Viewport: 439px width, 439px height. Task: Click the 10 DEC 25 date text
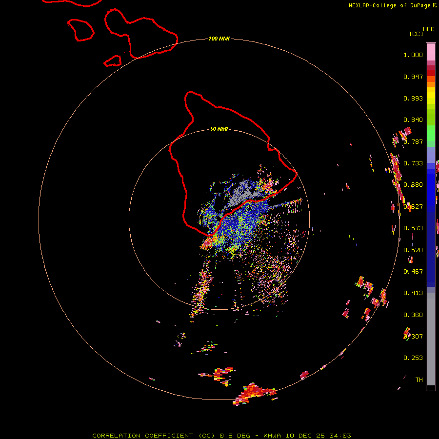pos(305,436)
